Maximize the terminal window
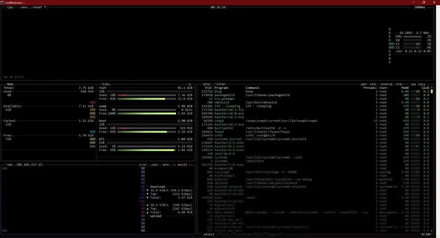Screen dimensions: 440x238 click(424, 2)
